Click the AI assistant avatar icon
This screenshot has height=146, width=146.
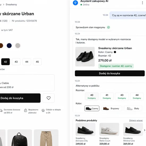pos(75,3)
